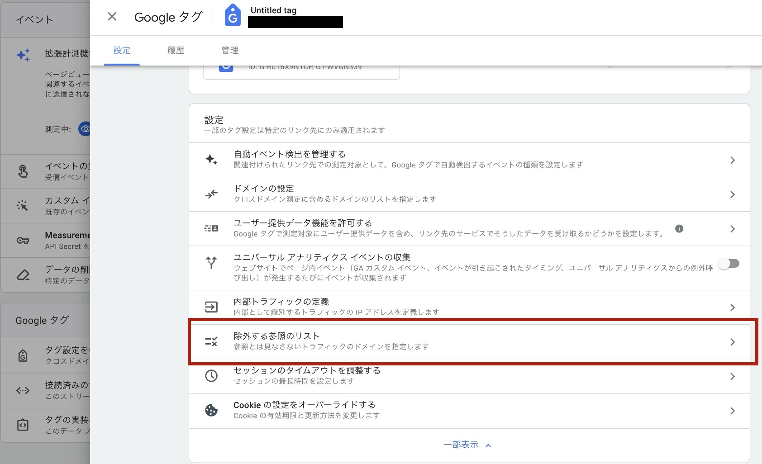The image size is (762, 464).
Task: Click Google タグ section heading in background
Action: pos(42,320)
